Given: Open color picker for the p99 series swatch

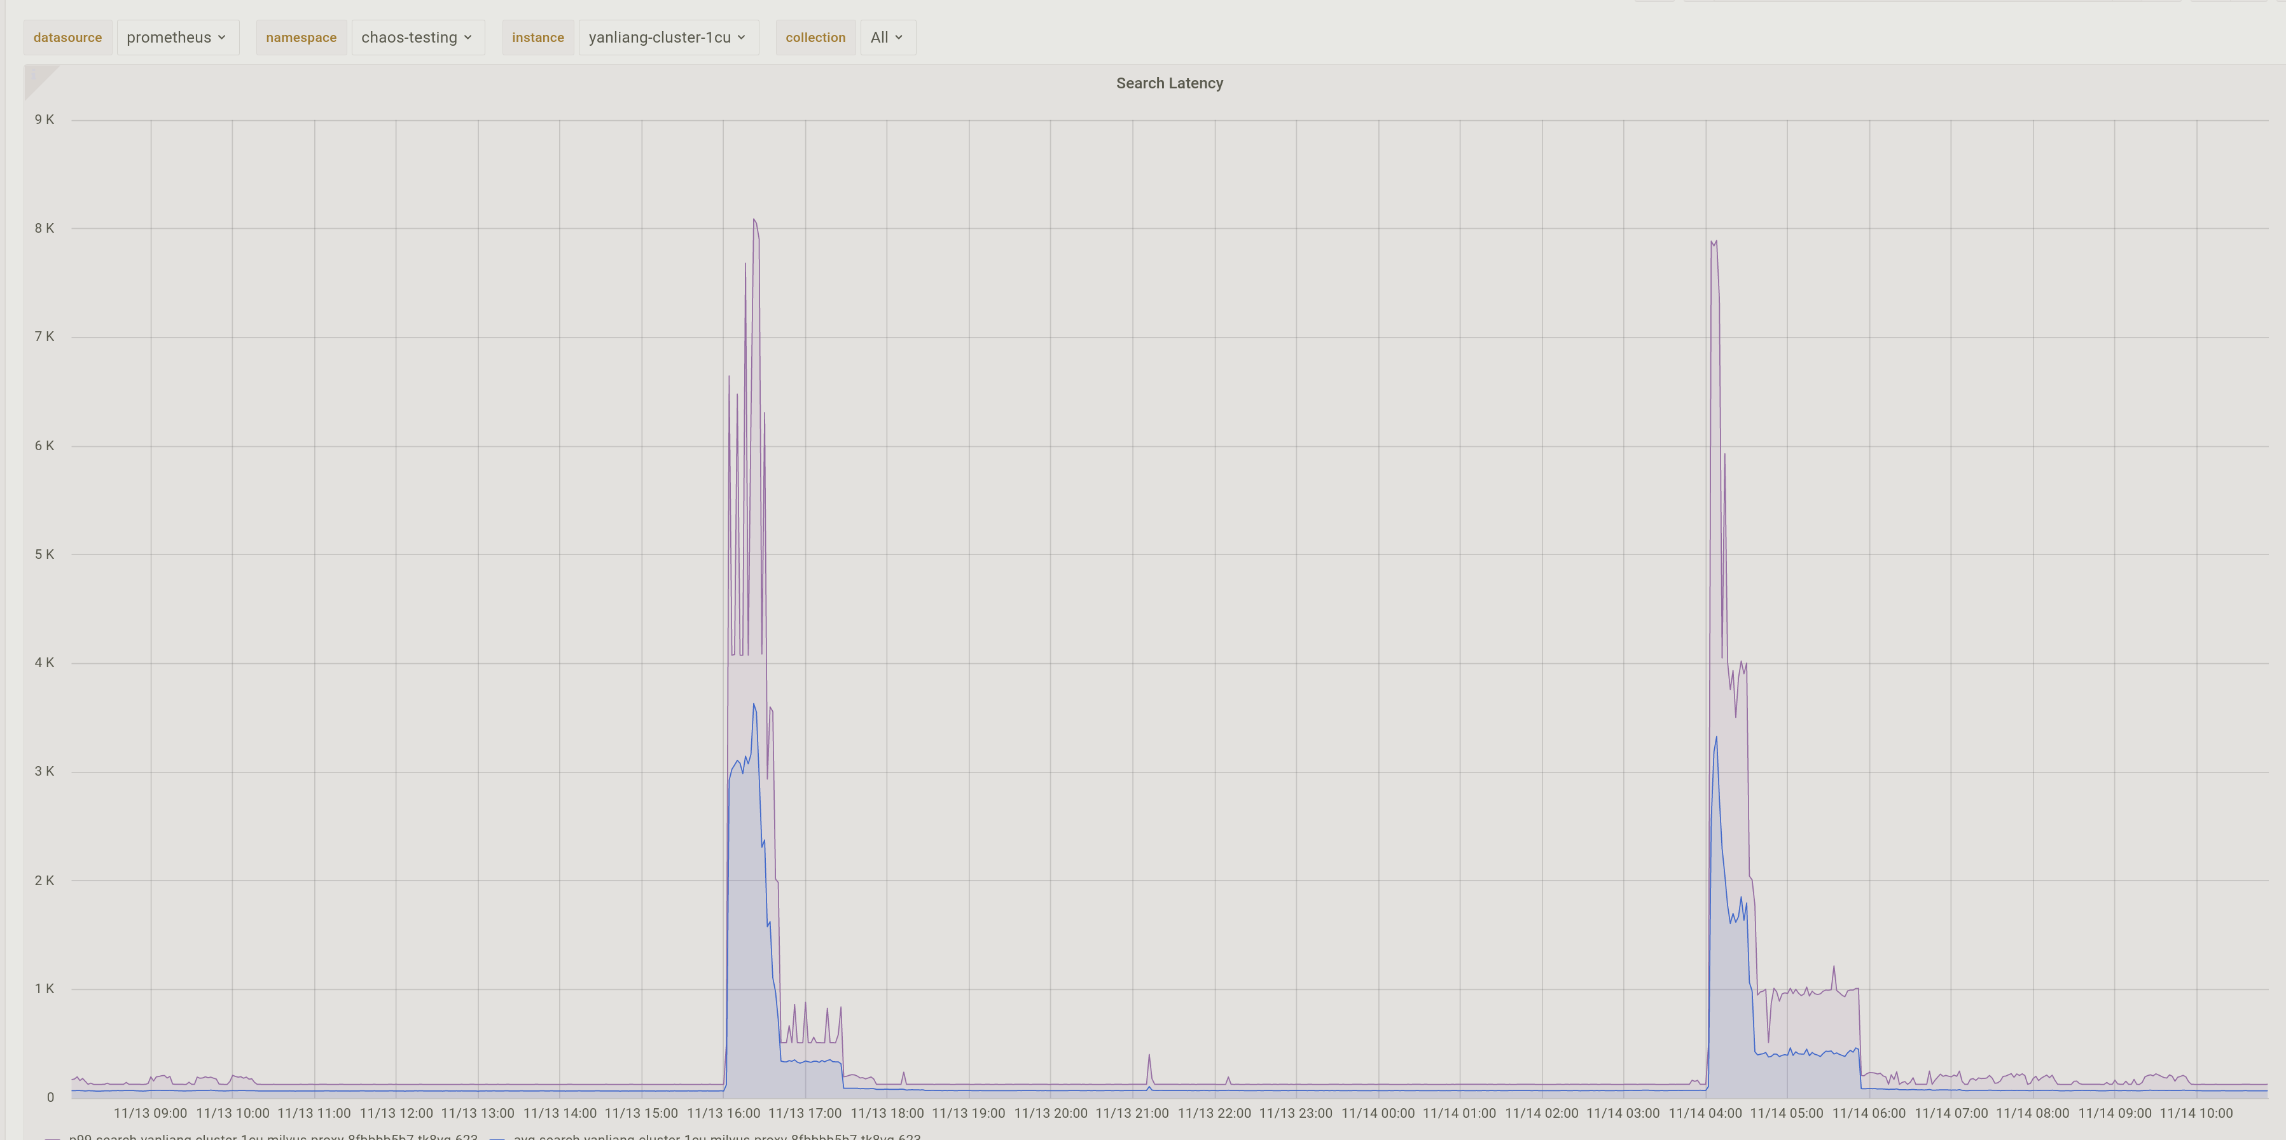Looking at the screenshot, I should [x=52, y=1136].
